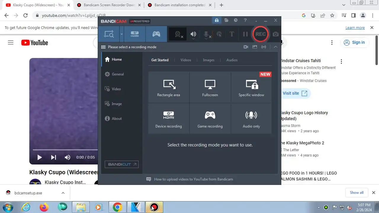Choose the Audio only recording mode tile
Viewport: 379px width, 213px height.
(251, 119)
